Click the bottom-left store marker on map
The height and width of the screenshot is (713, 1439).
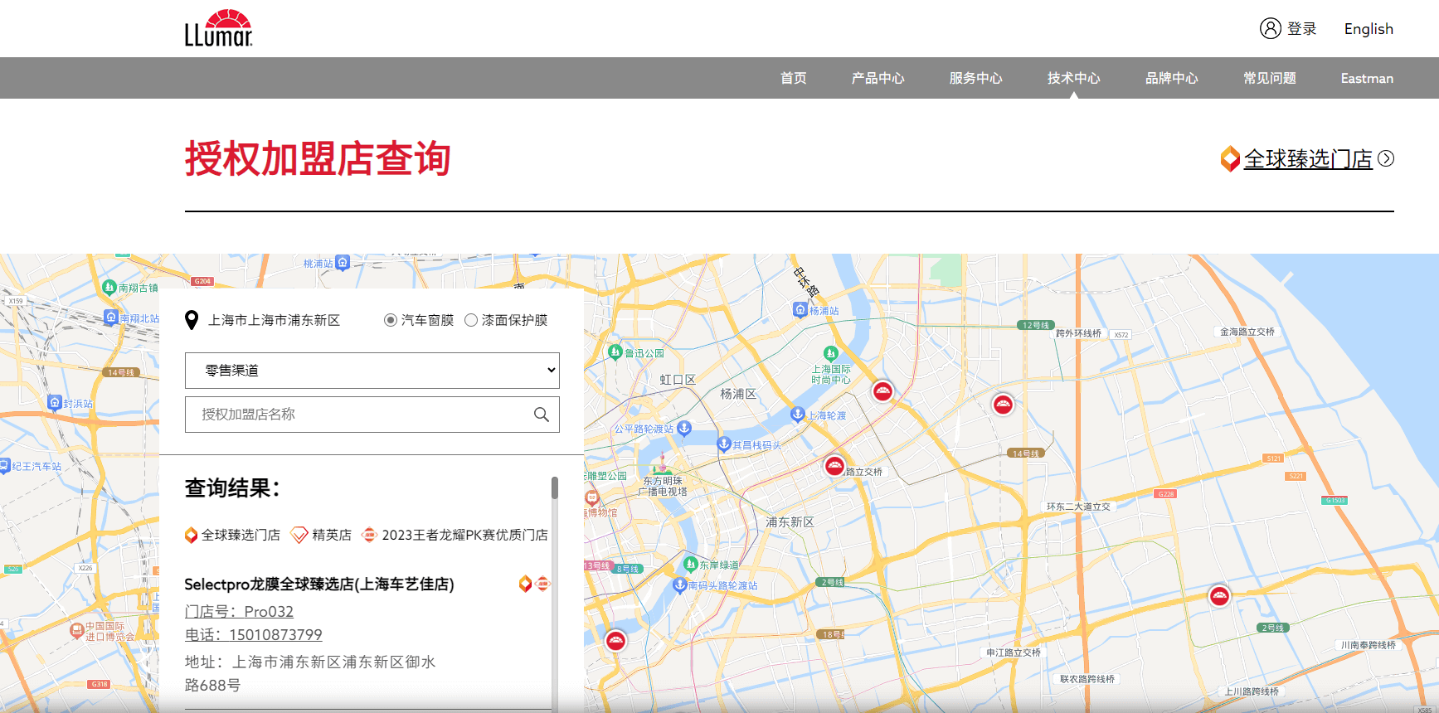coord(615,640)
